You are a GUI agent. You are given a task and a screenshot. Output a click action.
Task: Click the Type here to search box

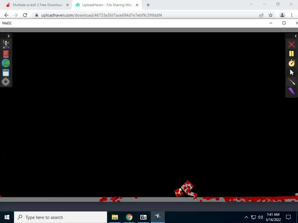point(61,217)
